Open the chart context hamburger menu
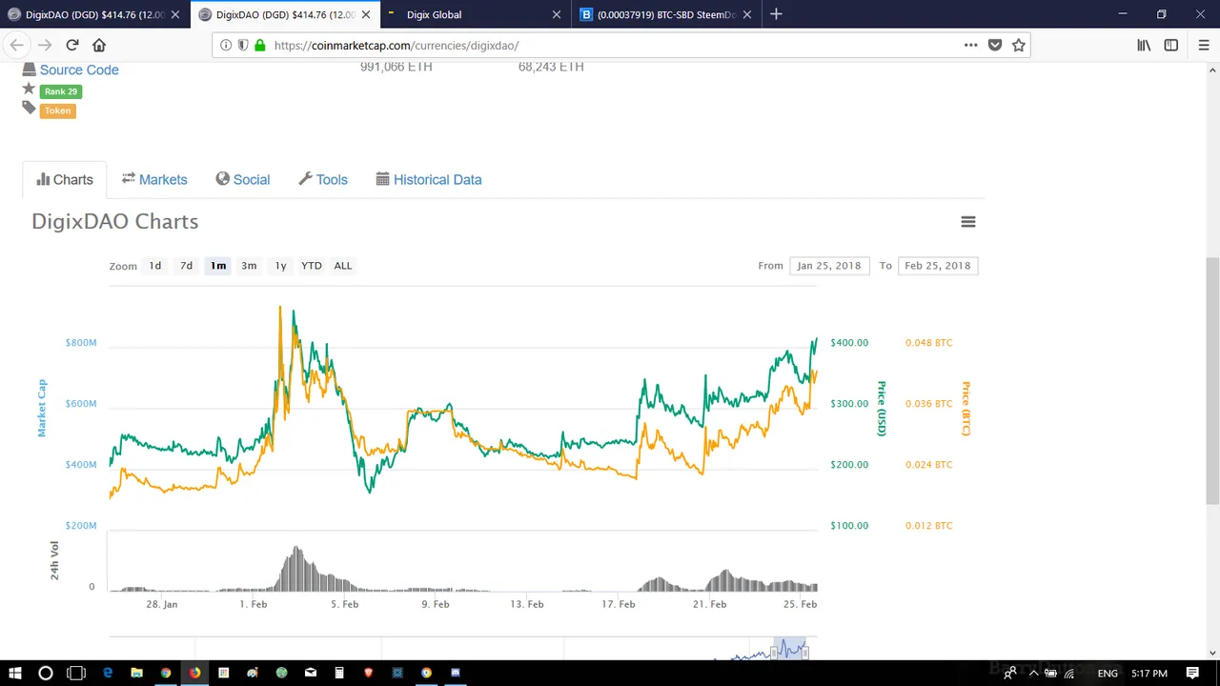This screenshot has width=1220, height=686. tap(967, 222)
